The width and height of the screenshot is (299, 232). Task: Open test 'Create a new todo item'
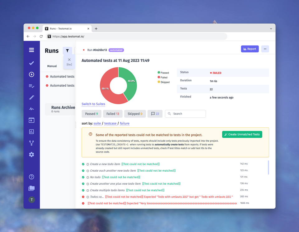[105, 164]
